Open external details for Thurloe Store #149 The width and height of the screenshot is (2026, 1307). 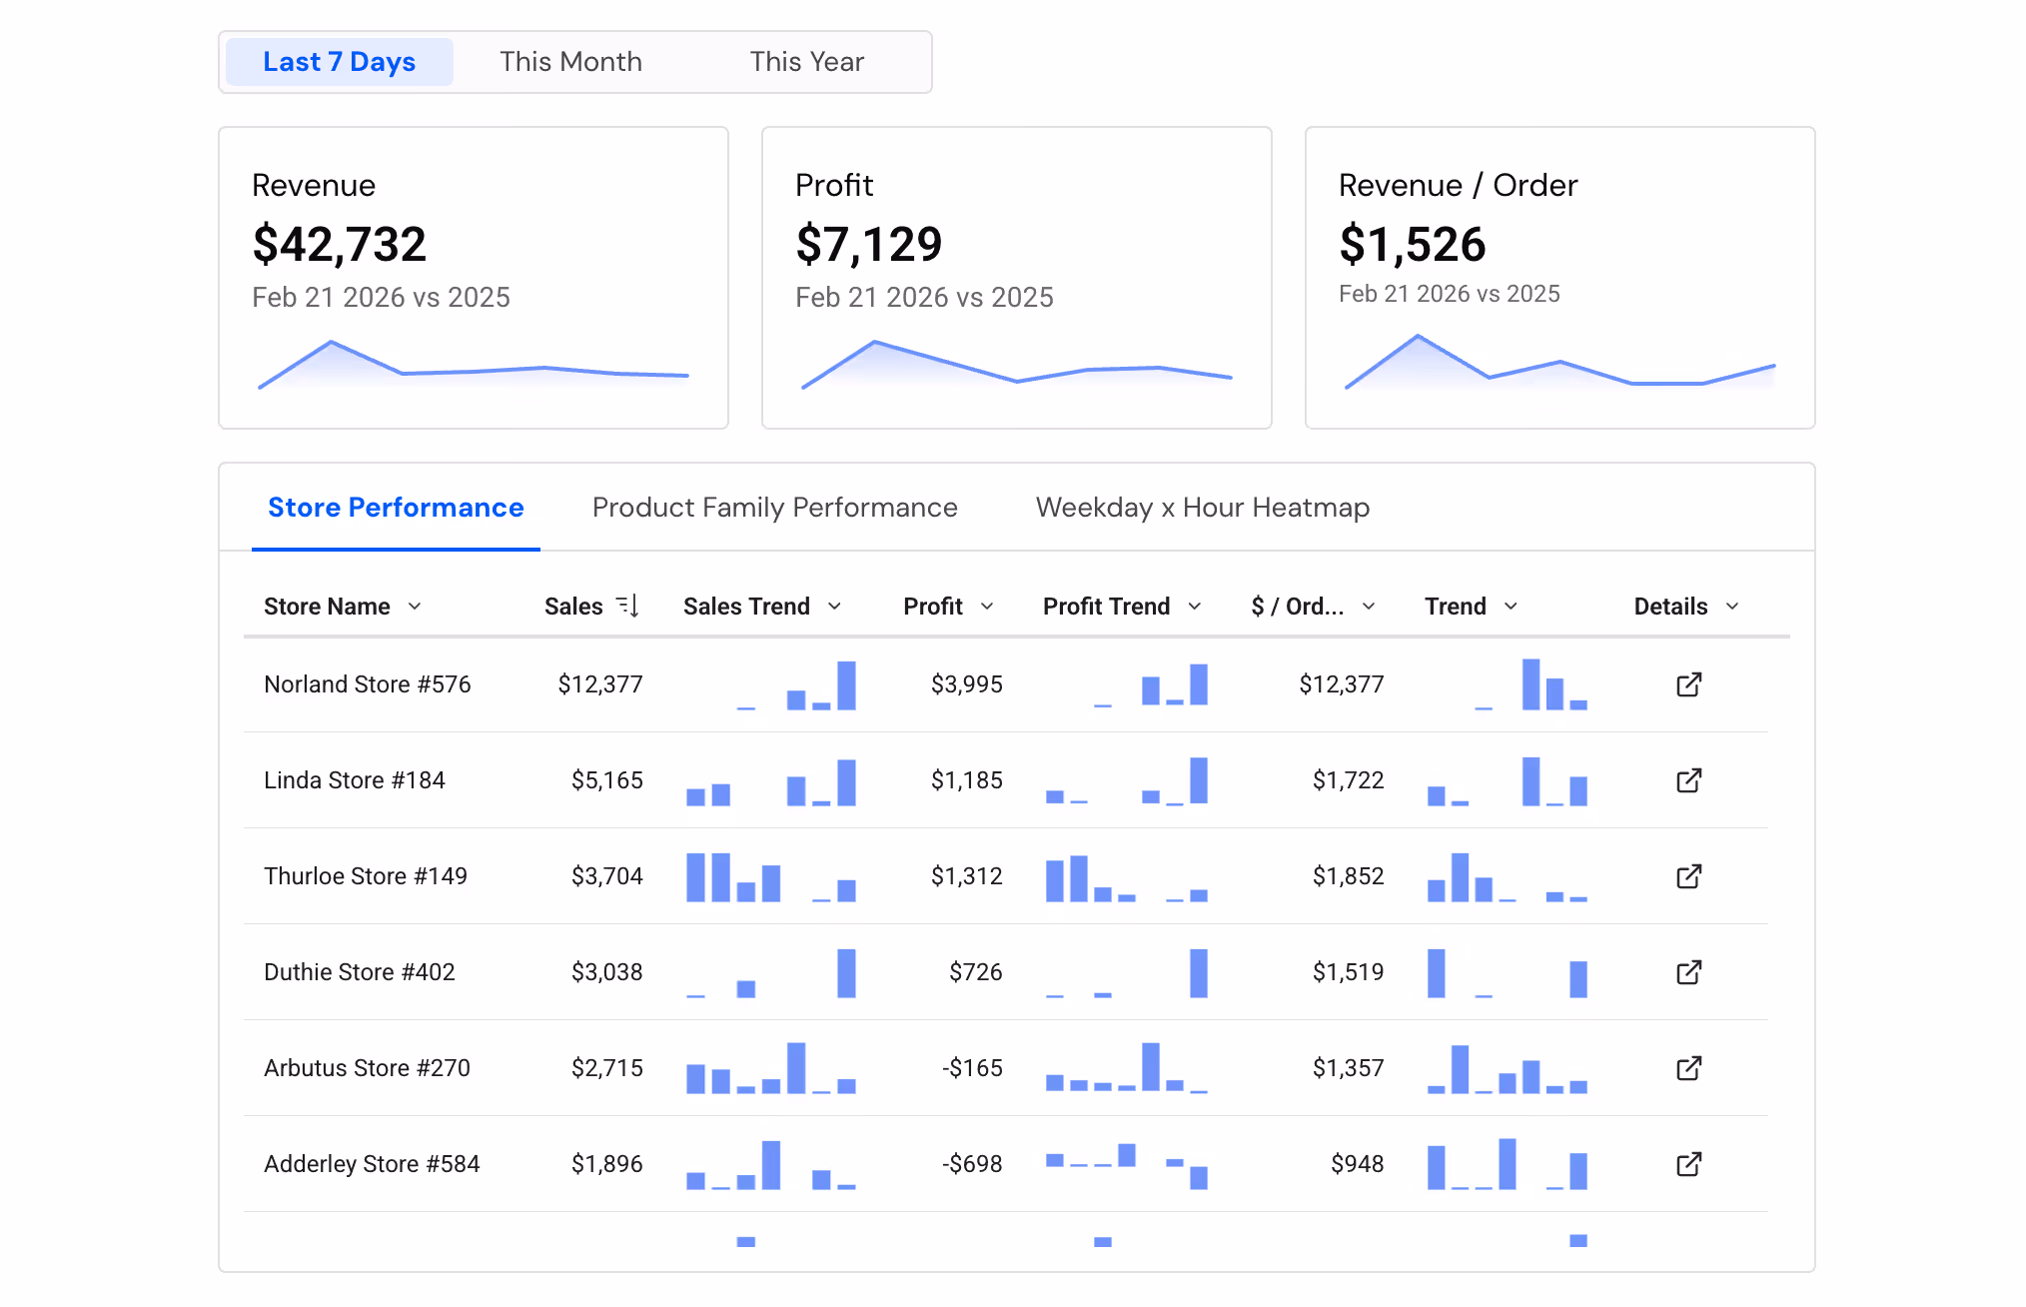(1688, 876)
